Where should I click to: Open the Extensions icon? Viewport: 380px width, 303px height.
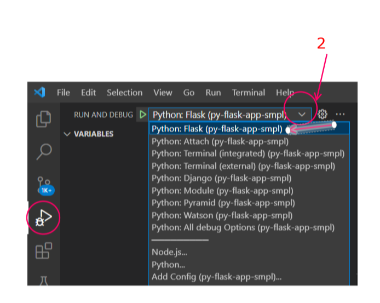44,251
